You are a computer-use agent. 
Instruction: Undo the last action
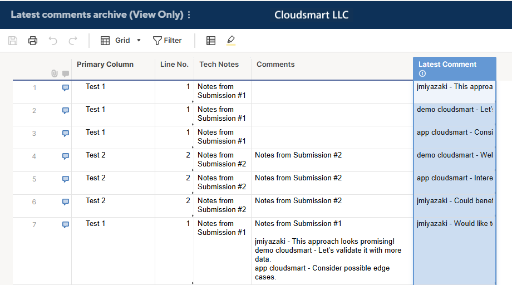tap(53, 41)
